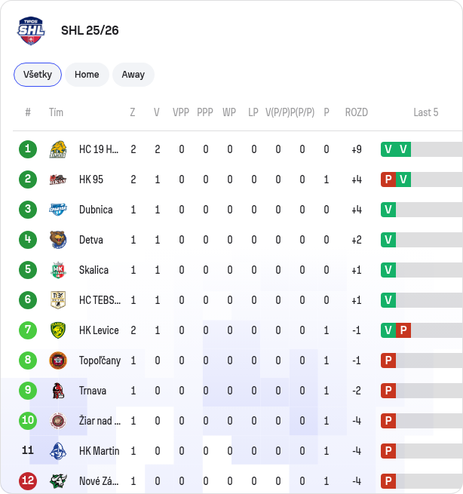This screenshot has height=494, width=463.
Task: Open the Žiar nad ... team row
Action: click(231, 421)
